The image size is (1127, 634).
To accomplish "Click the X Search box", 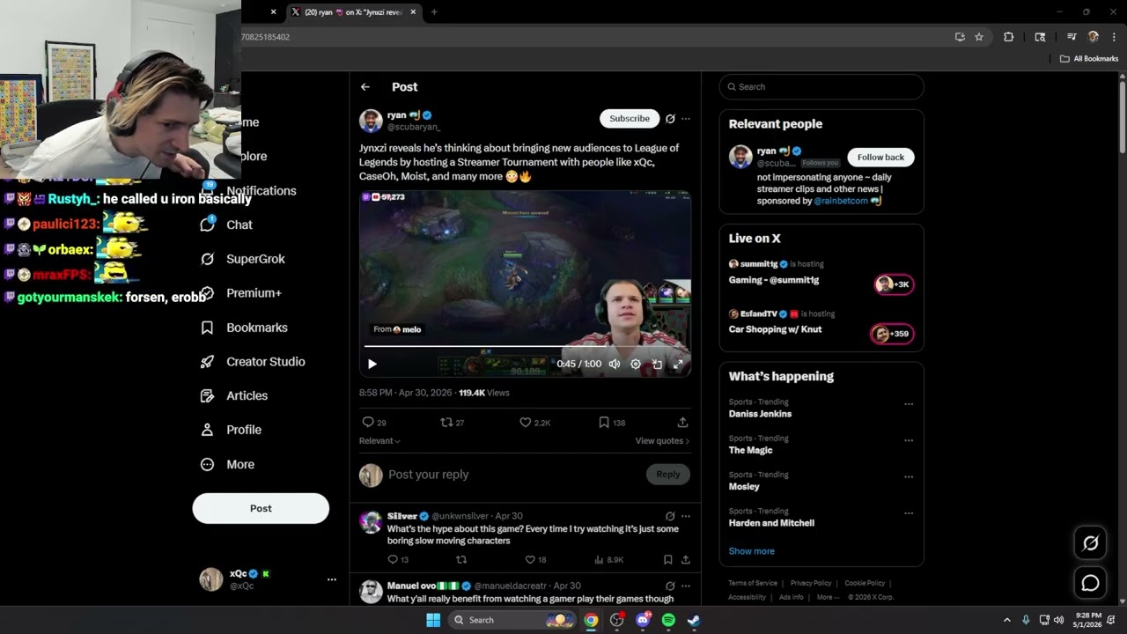I will pyautogui.click(x=821, y=87).
